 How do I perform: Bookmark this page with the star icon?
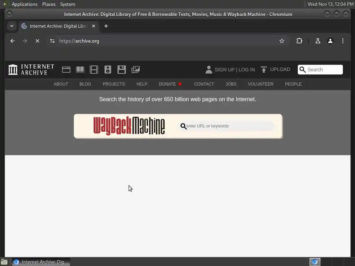tap(282, 41)
